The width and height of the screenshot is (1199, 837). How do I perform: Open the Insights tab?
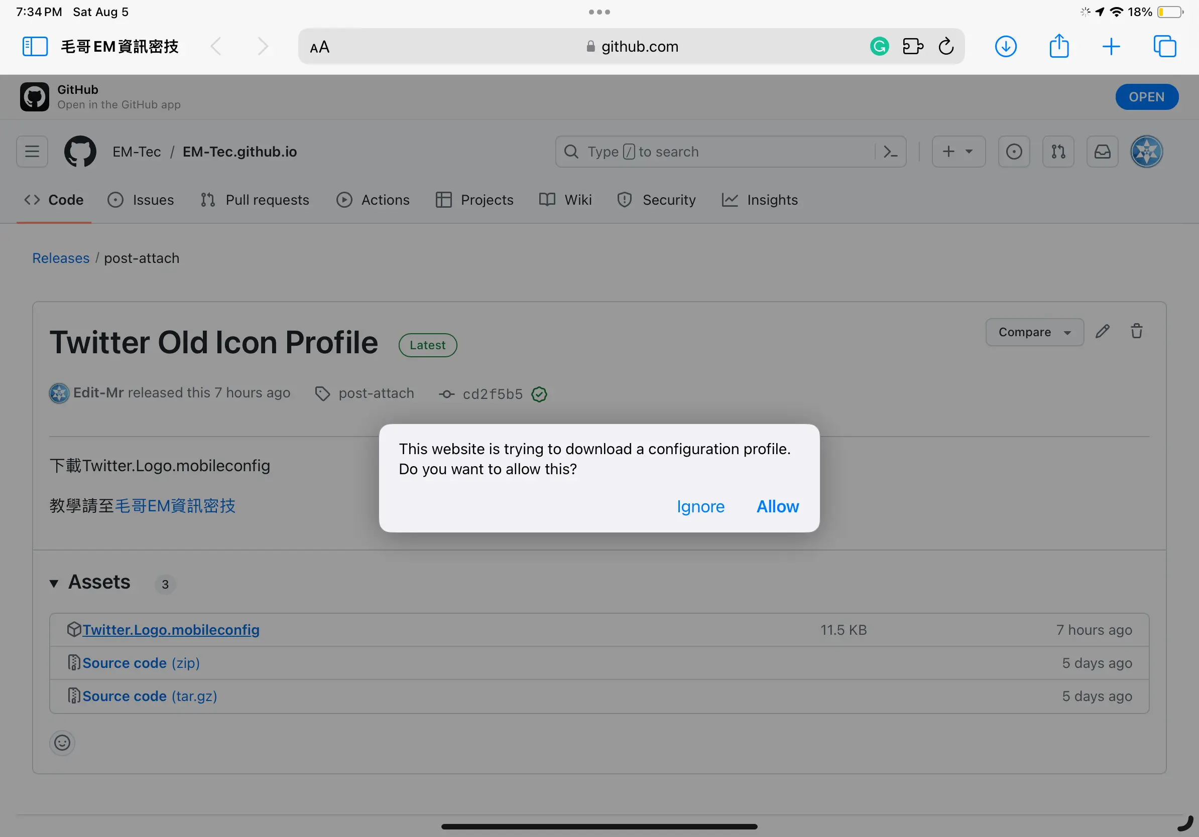(x=760, y=200)
